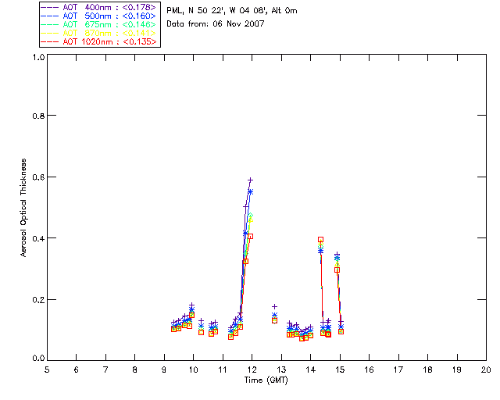This screenshot has width=500, height=400.
Task: Click the x-axis label 19
Action: tap(457, 370)
